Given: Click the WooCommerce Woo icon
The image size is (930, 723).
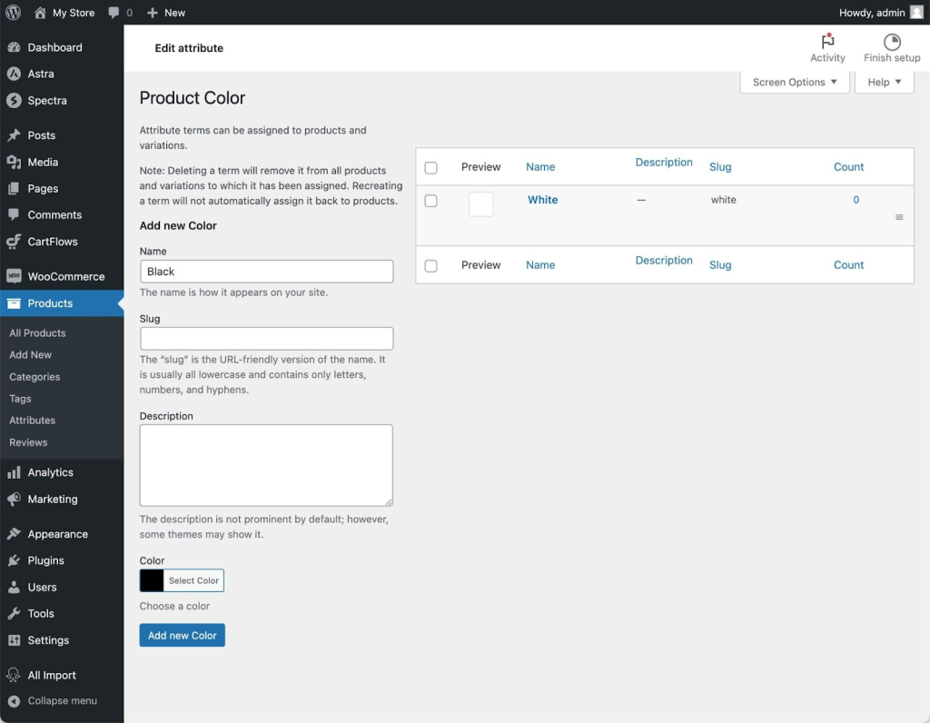Looking at the screenshot, I should pos(14,276).
